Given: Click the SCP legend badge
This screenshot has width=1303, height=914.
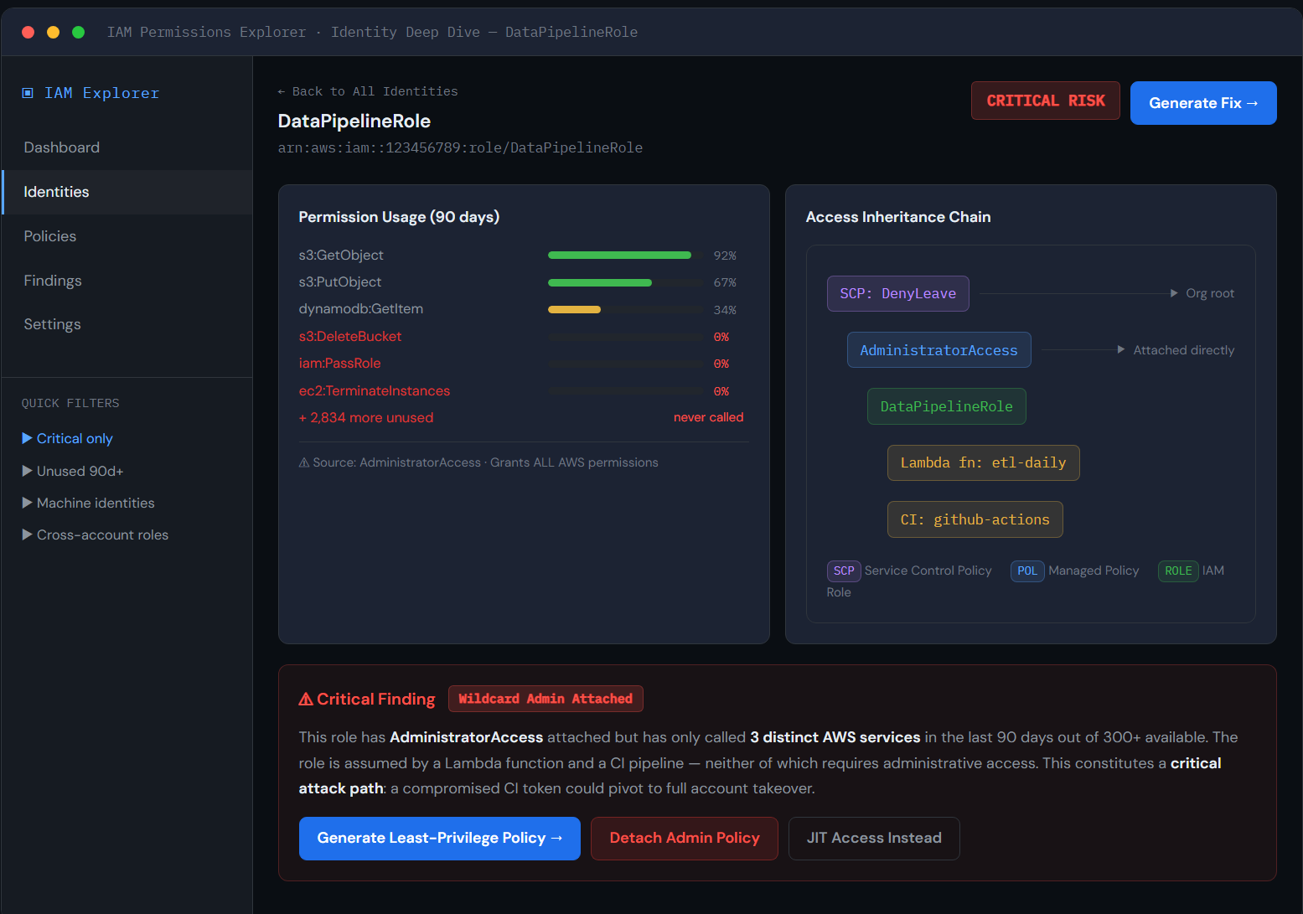Looking at the screenshot, I should [x=844, y=571].
